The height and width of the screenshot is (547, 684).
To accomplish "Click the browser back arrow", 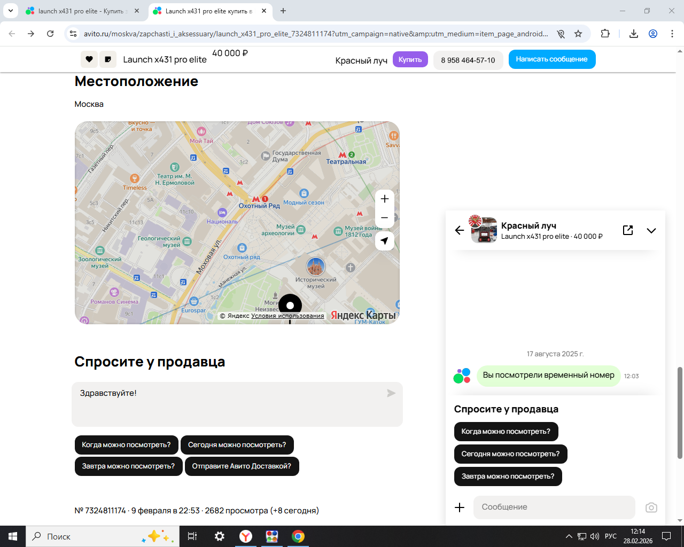I will click(x=12, y=34).
